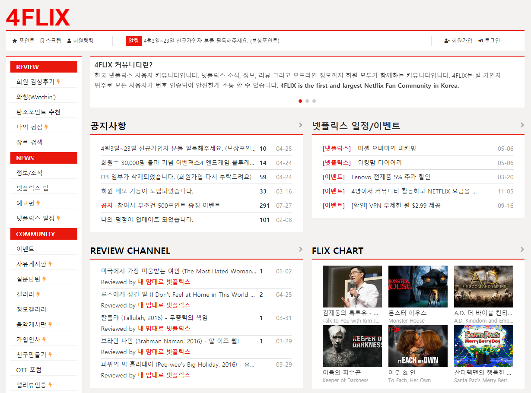Expand FLIX CHART section arrow

tap(522, 249)
